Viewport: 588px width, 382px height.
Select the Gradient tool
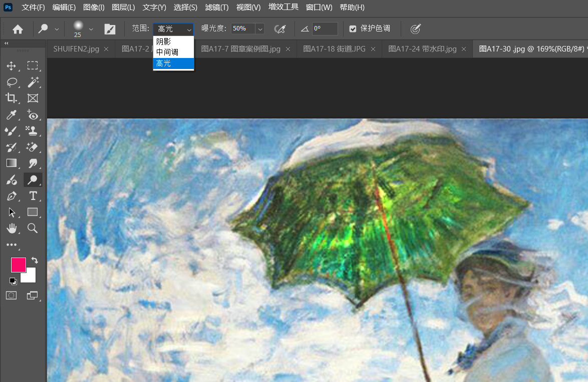point(11,163)
